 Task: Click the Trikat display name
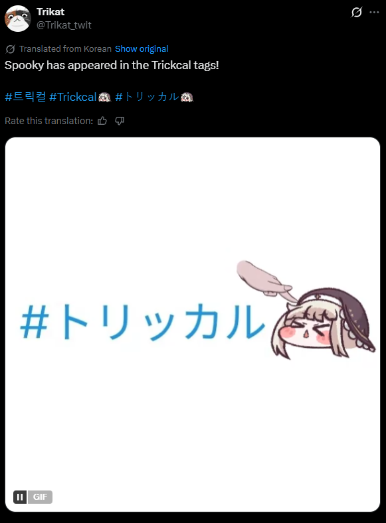point(50,12)
